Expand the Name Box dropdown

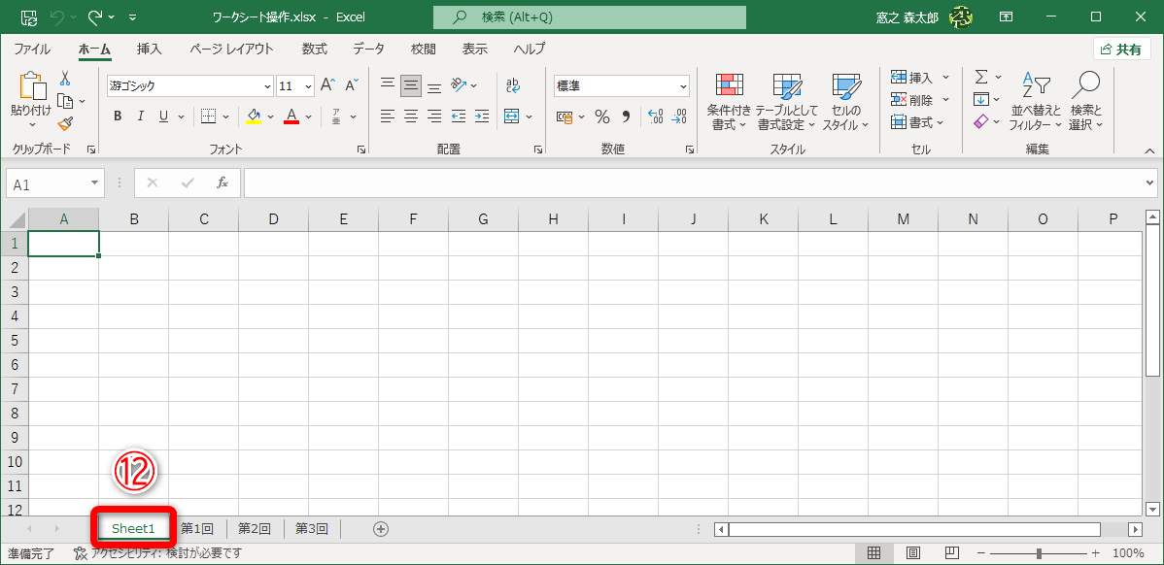[x=94, y=183]
